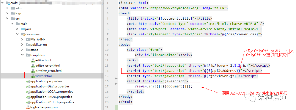Expand the public.error folder arrow

[22, 44]
